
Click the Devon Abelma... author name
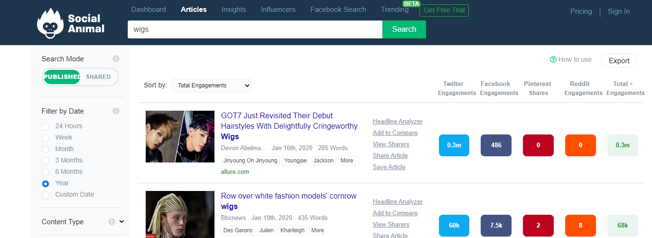point(243,148)
